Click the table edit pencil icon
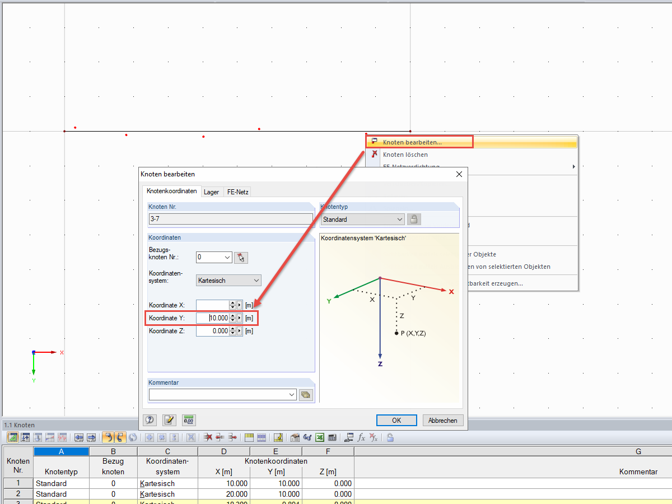 point(278,437)
